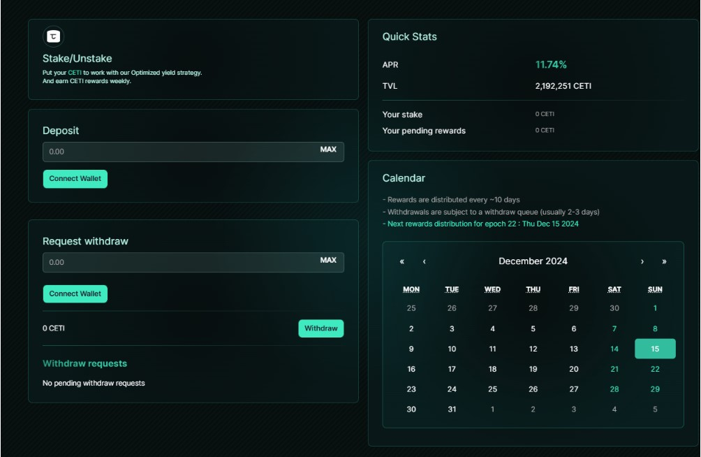Open the December 2024 month selector
Viewport: 701px width, 457px height.
tap(533, 261)
